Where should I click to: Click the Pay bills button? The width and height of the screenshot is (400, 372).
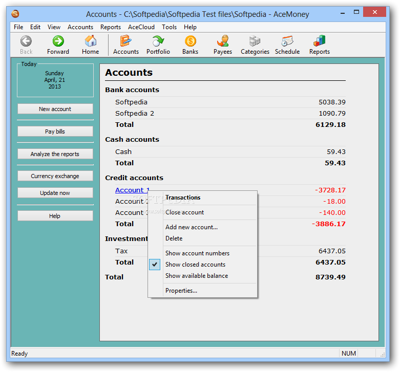coord(55,131)
